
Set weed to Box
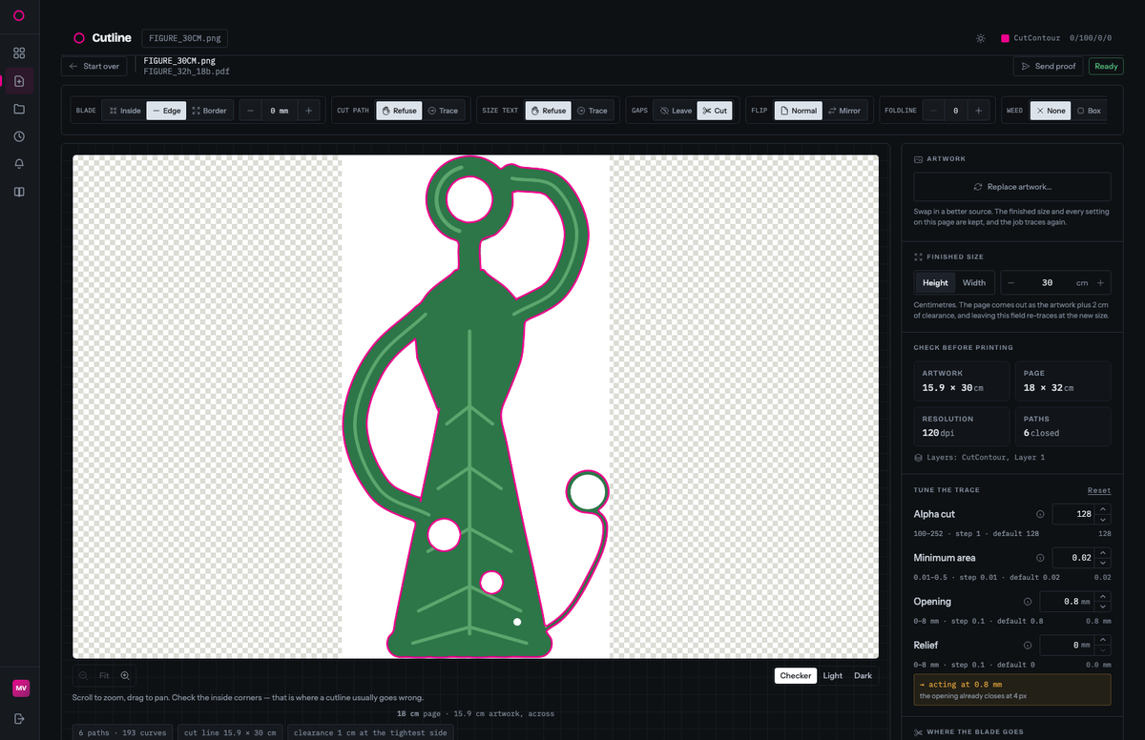click(1089, 111)
